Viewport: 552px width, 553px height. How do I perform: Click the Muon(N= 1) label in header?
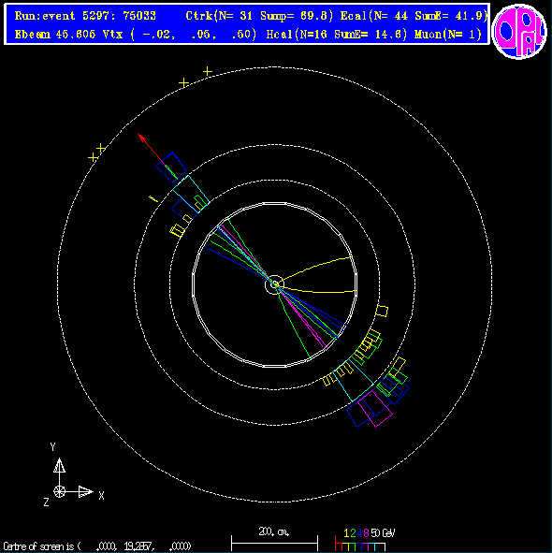click(x=448, y=35)
